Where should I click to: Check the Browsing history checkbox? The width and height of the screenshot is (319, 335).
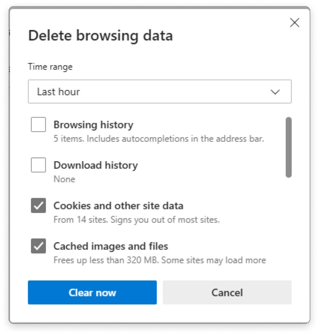39,124
